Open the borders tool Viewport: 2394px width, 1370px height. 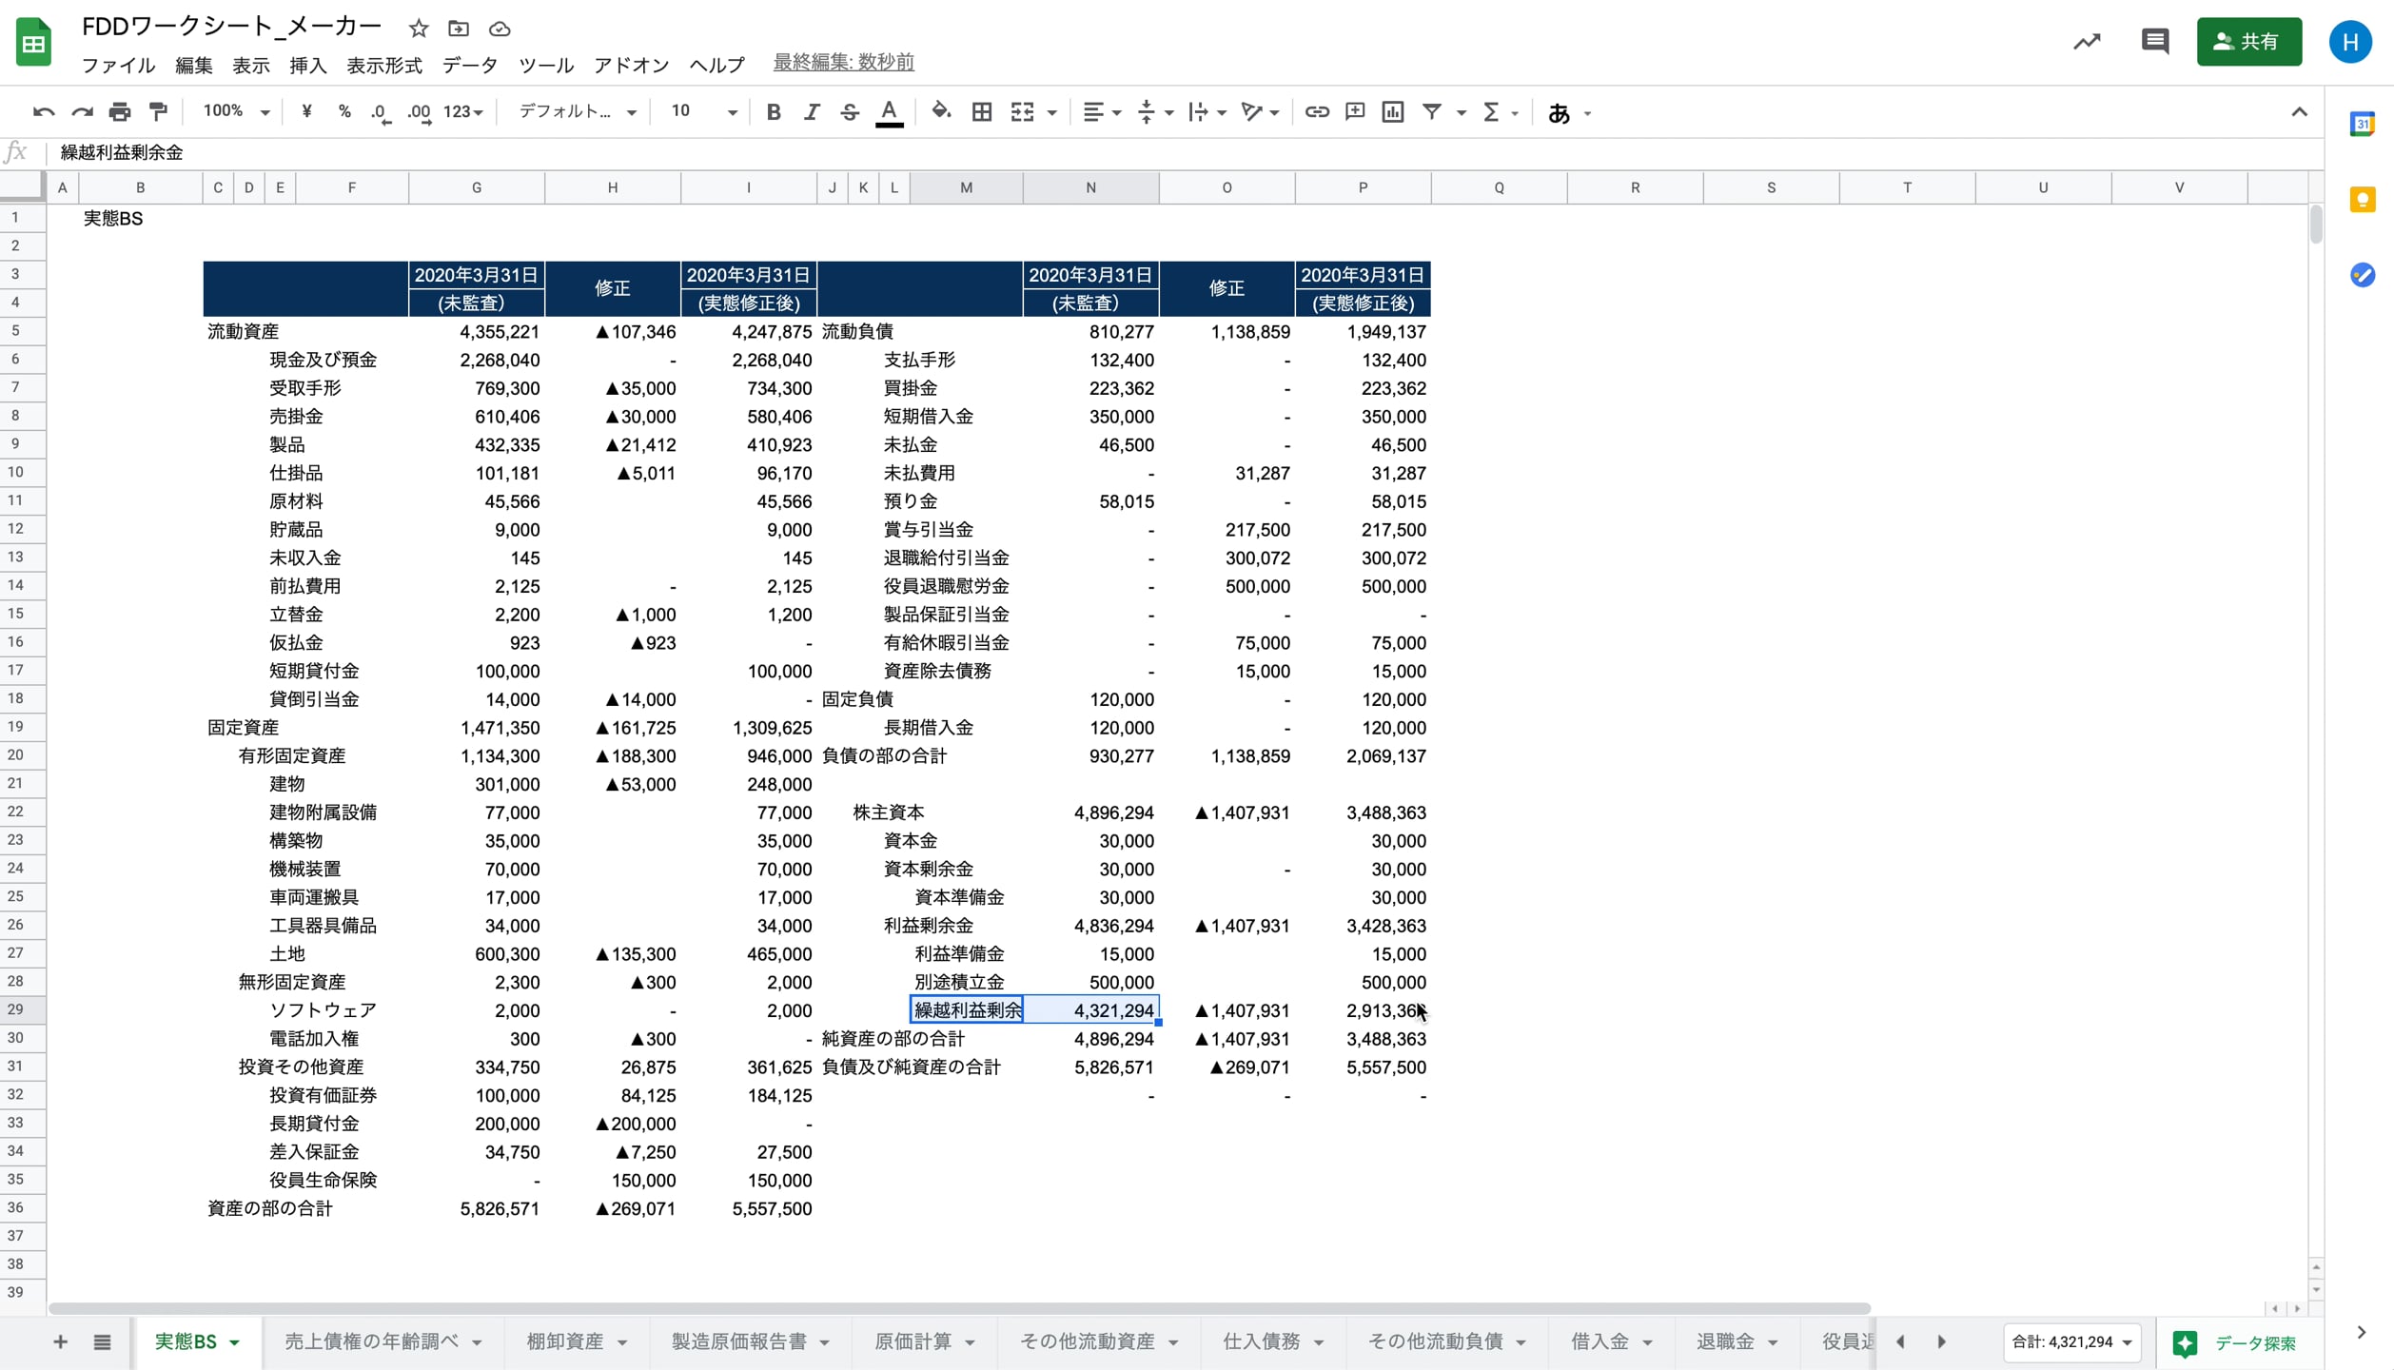(x=981, y=112)
